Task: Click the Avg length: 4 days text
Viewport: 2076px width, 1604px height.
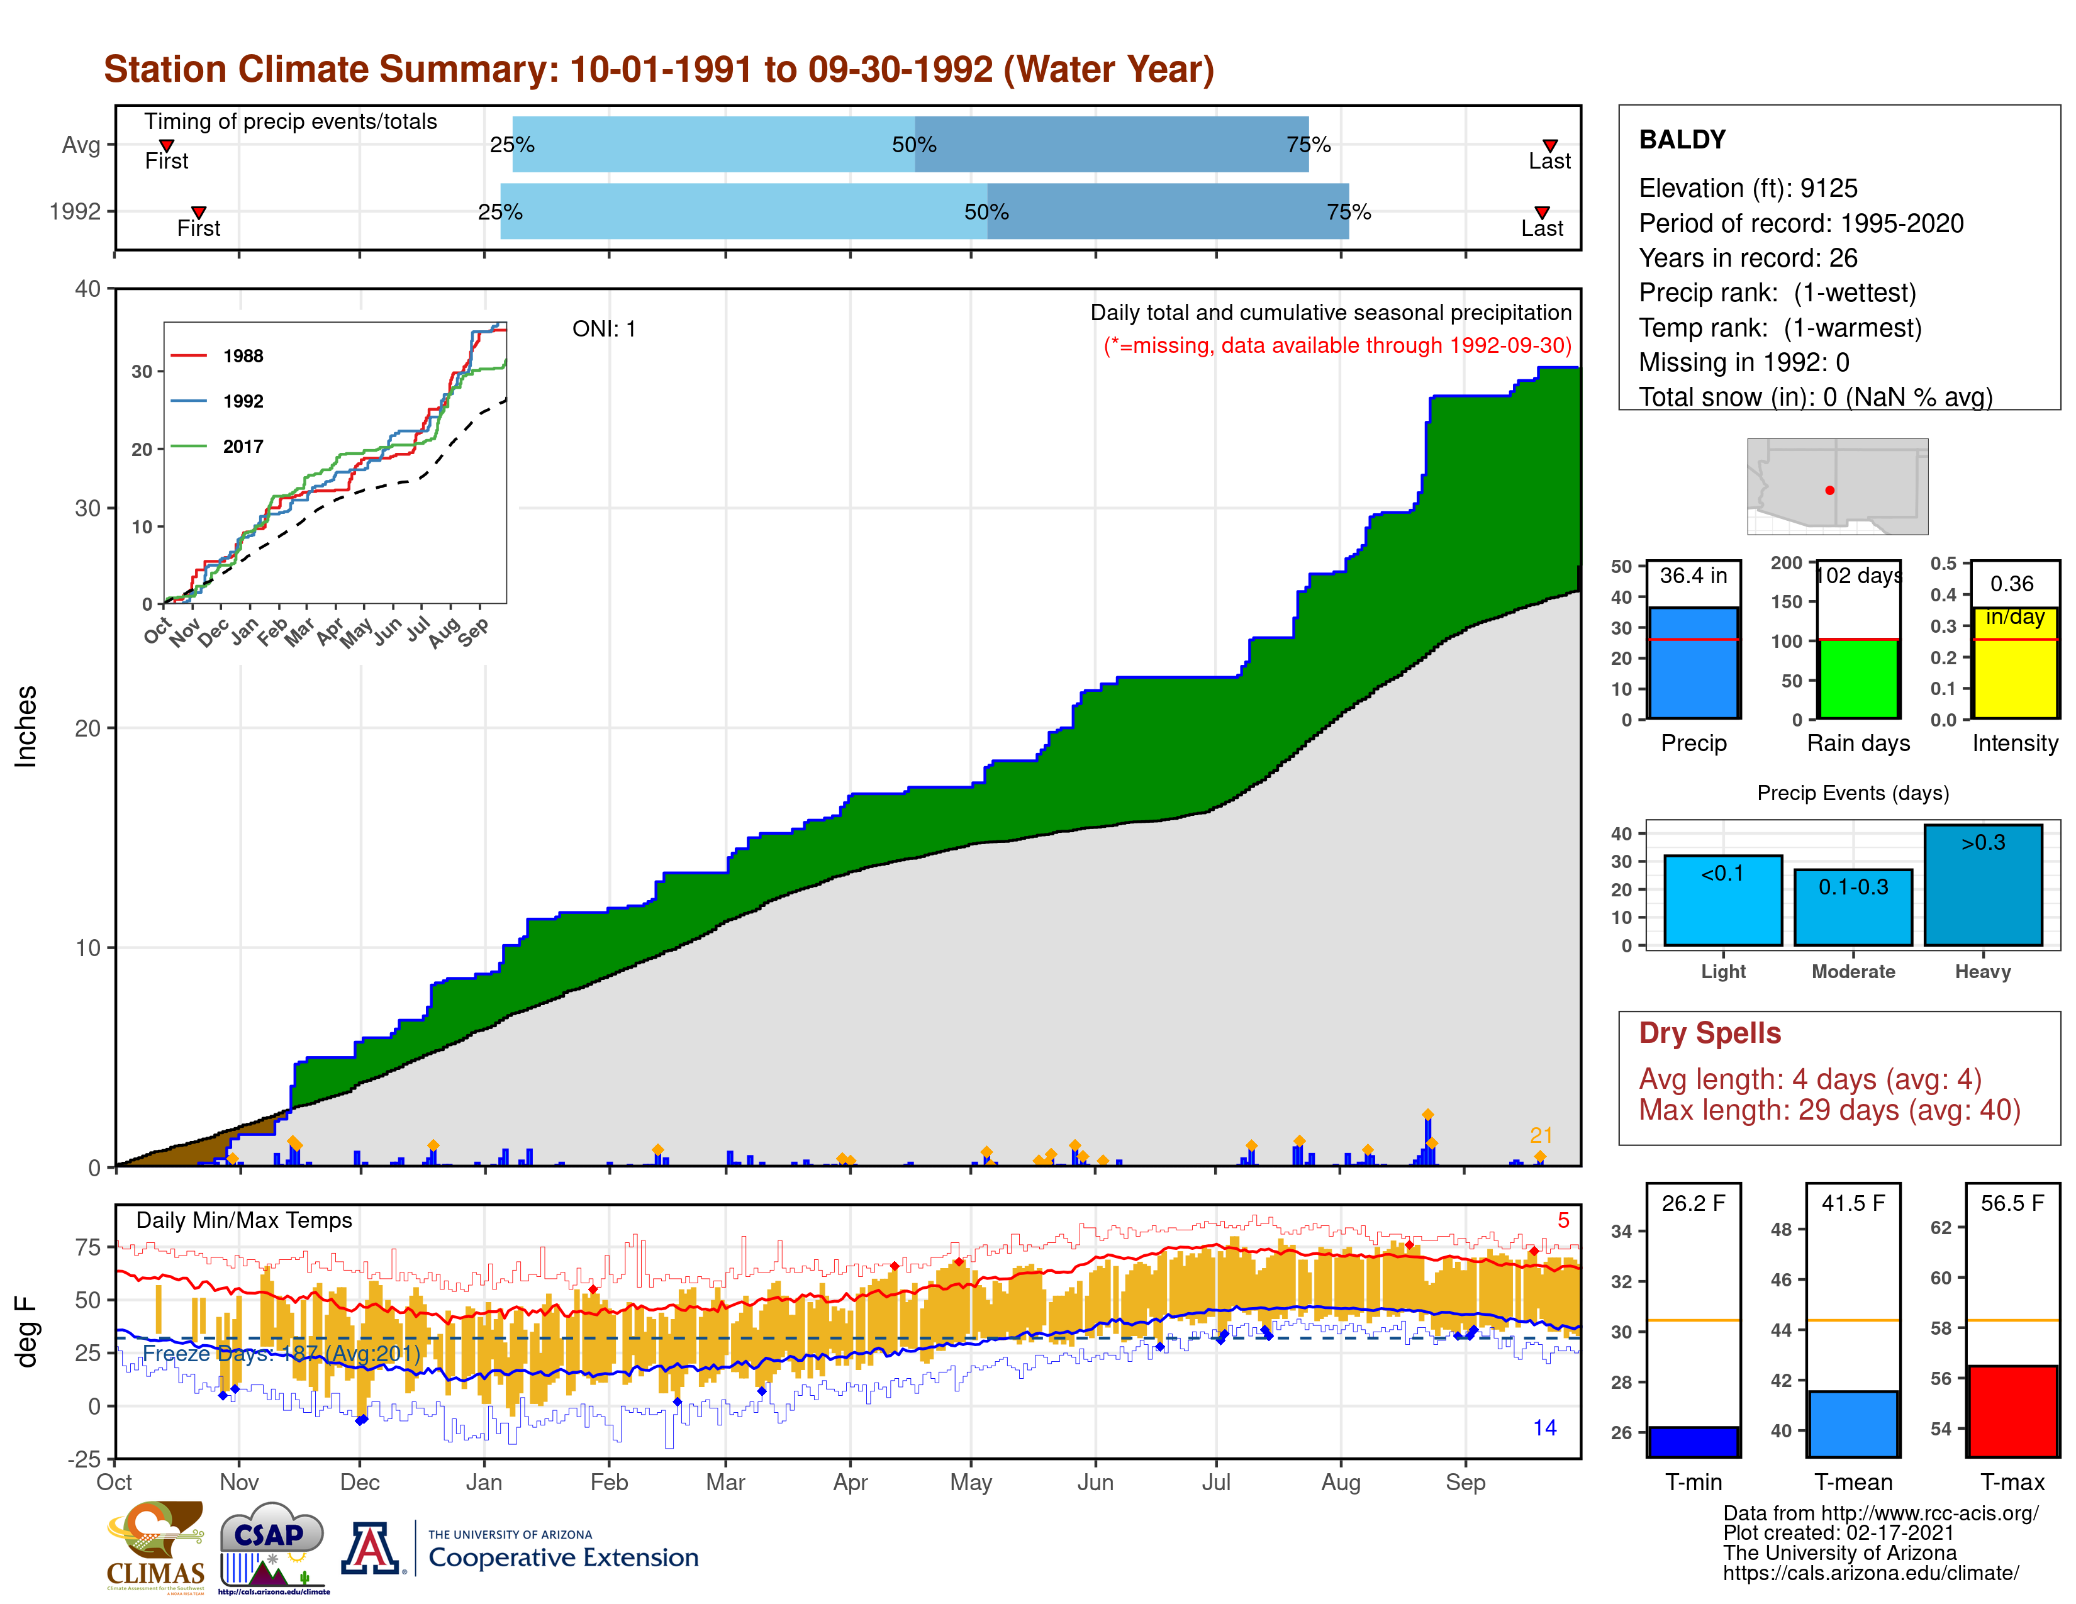Action: coord(1810,1079)
